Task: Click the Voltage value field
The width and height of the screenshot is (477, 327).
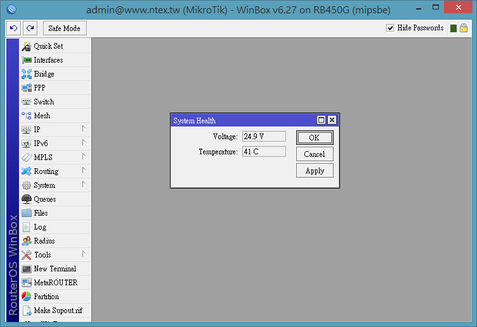Action: (264, 137)
